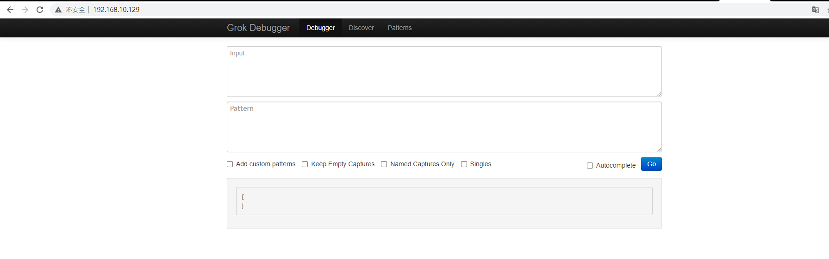Screen dimensions: 829x259
Task: Select the address bar URL 192.168.10.129
Action: pyautogui.click(x=116, y=10)
